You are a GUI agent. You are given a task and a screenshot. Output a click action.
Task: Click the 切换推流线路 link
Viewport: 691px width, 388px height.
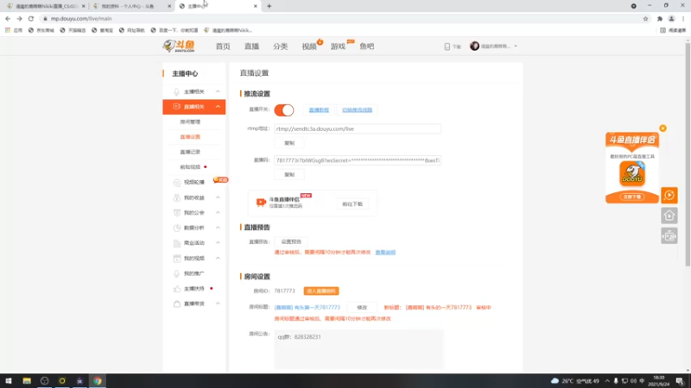357,110
